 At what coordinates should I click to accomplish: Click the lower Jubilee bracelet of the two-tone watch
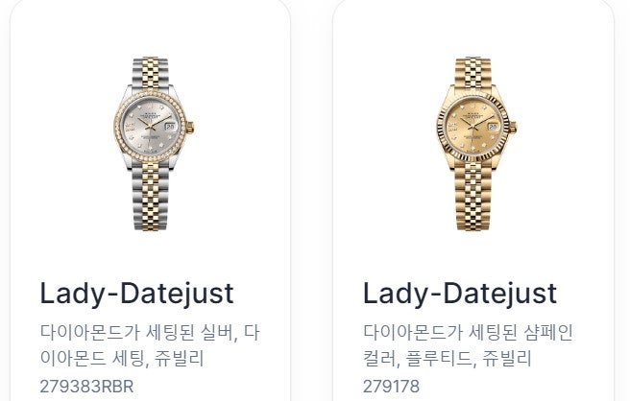pyautogui.click(x=150, y=197)
